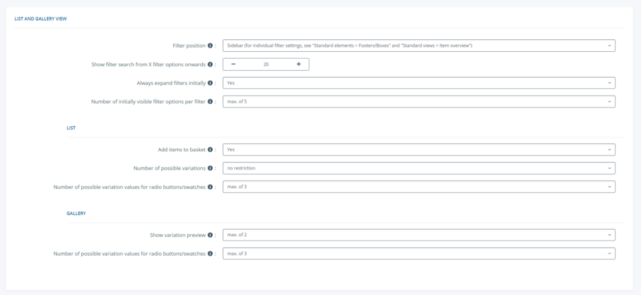Click info icon for Gallery variation values swatches
Screen dimensions: 641x295
[210, 254]
